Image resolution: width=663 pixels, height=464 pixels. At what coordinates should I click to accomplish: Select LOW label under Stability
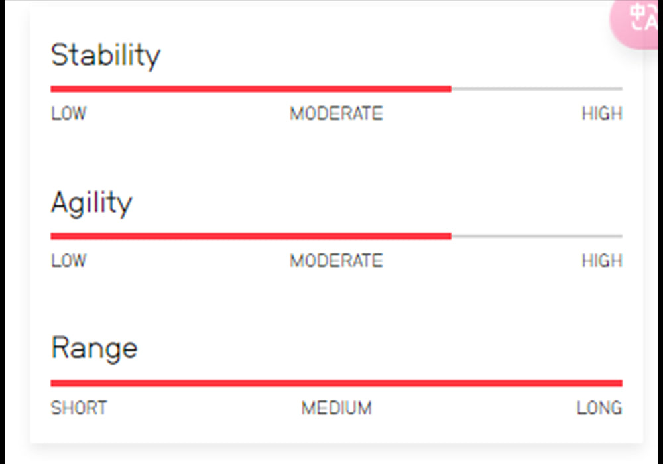pyautogui.click(x=68, y=113)
